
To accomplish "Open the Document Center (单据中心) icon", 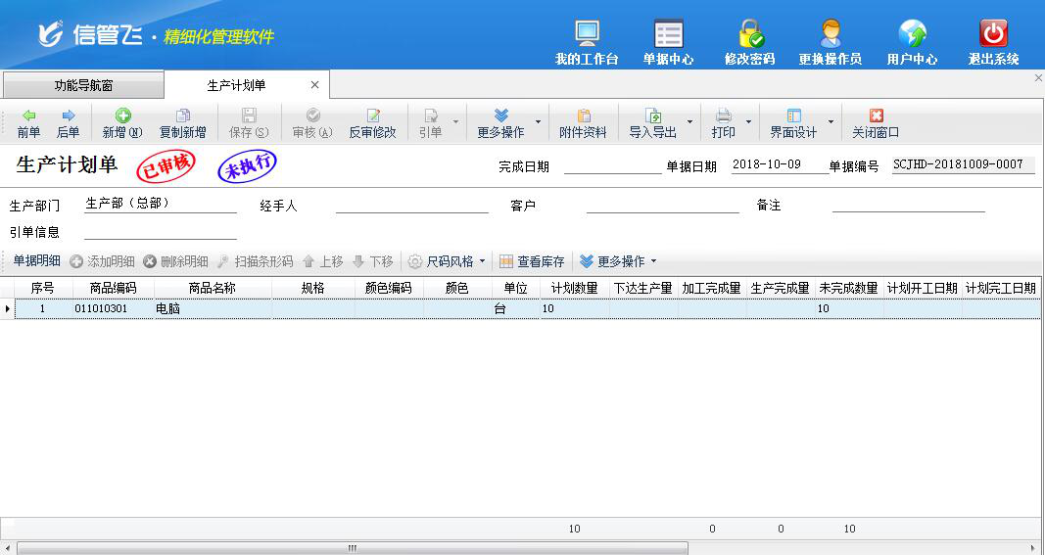I will click(668, 42).
